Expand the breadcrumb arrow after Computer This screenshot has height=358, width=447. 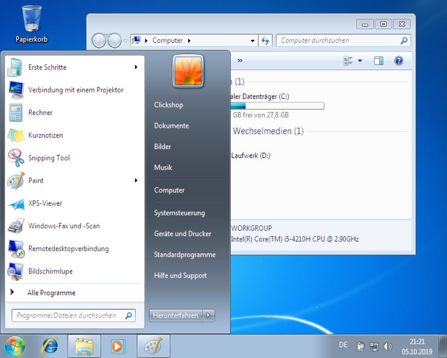(189, 41)
